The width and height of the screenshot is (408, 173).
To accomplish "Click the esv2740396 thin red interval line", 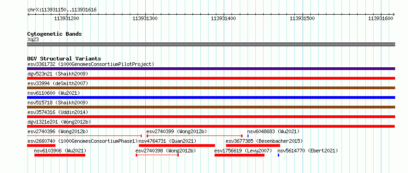I will 84,136.
